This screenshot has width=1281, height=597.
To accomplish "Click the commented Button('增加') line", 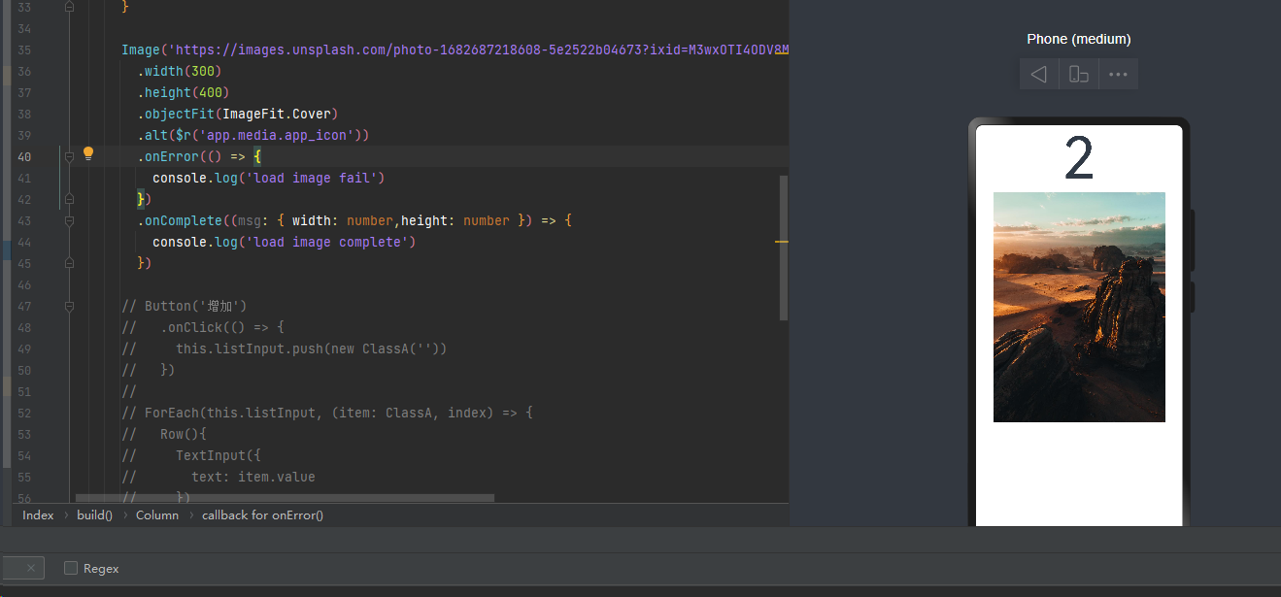I will [185, 306].
